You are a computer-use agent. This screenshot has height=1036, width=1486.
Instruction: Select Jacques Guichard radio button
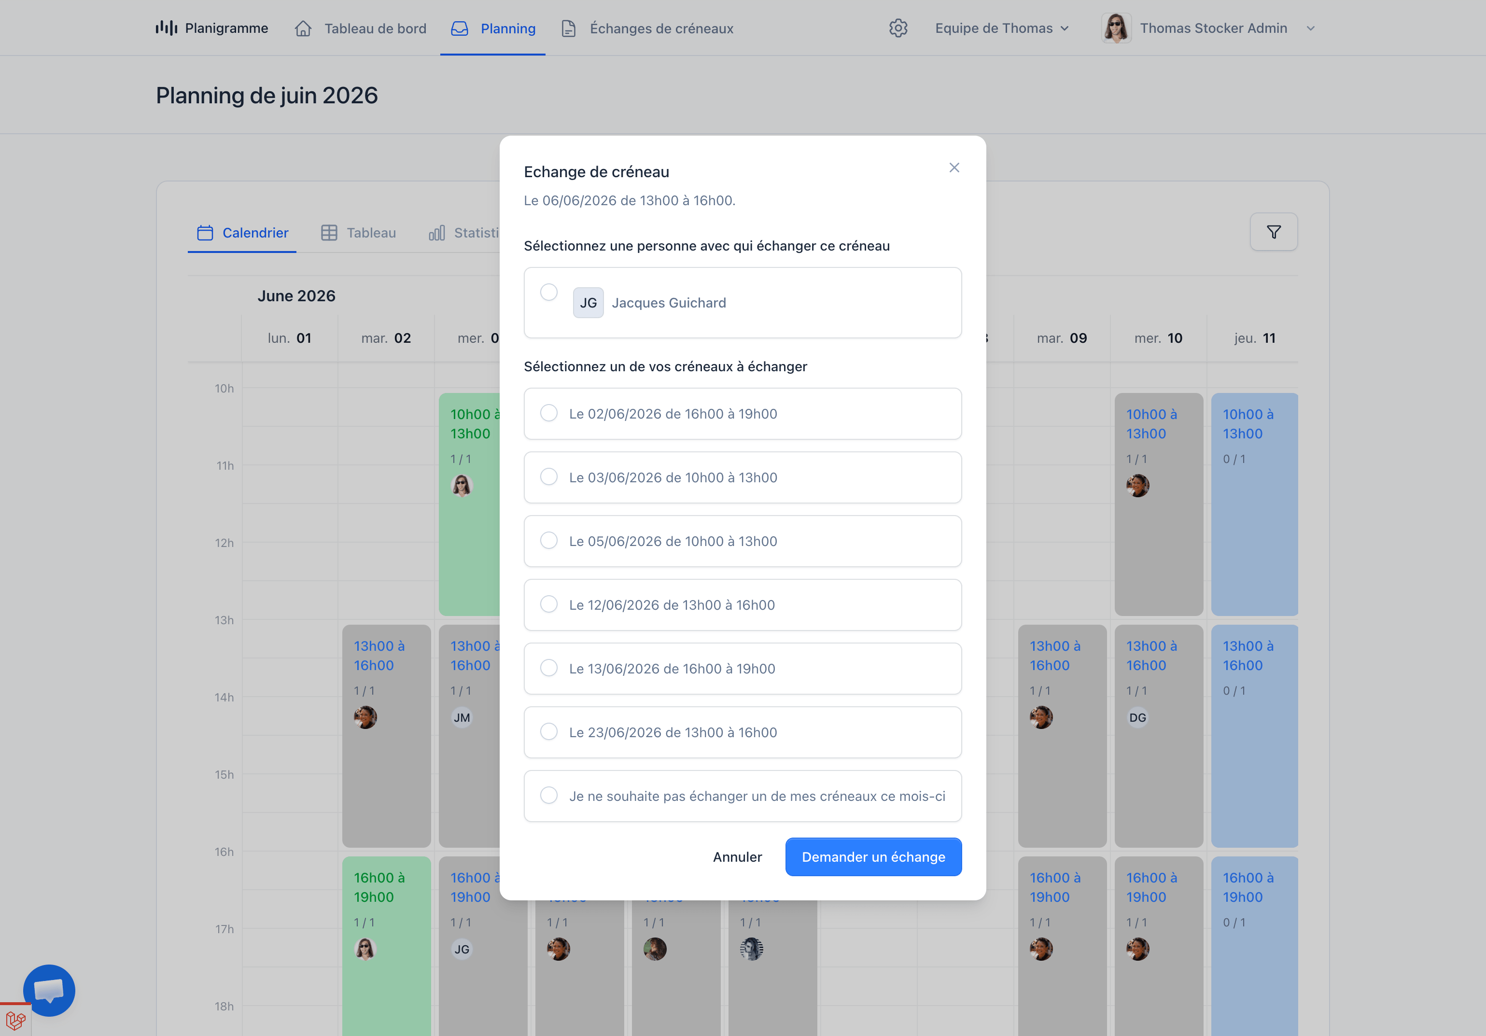[549, 293]
